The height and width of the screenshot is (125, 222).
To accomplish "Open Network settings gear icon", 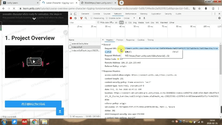I will (219, 18).
